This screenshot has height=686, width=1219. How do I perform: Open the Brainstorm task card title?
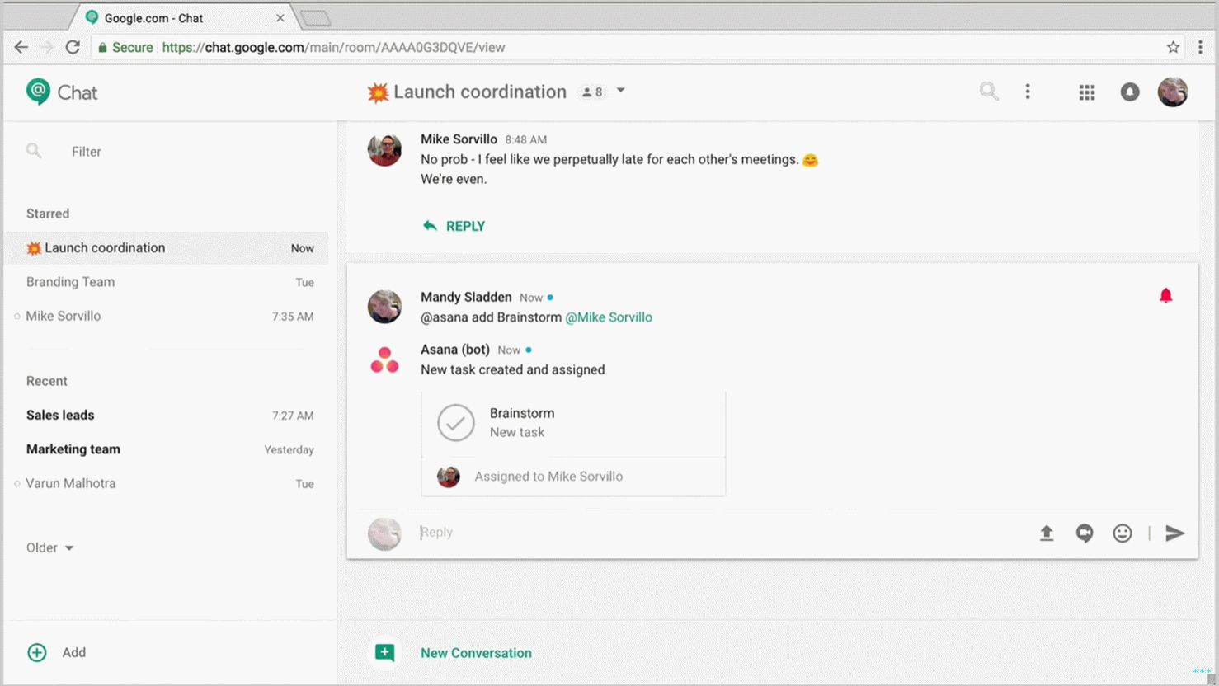click(x=522, y=413)
